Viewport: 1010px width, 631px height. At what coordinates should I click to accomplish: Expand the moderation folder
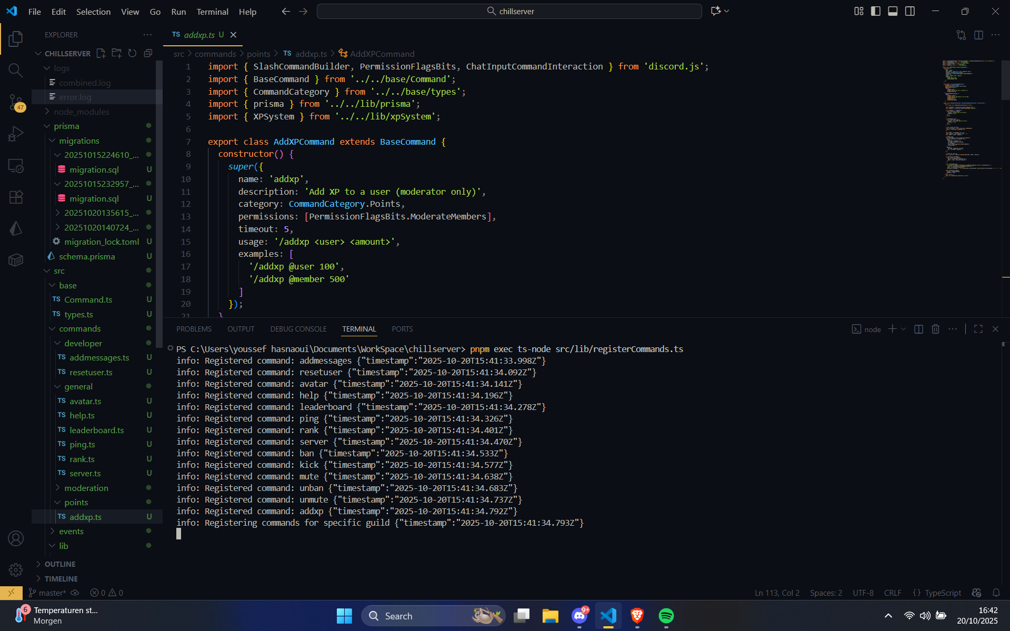pyautogui.click(x=86, y=488)
